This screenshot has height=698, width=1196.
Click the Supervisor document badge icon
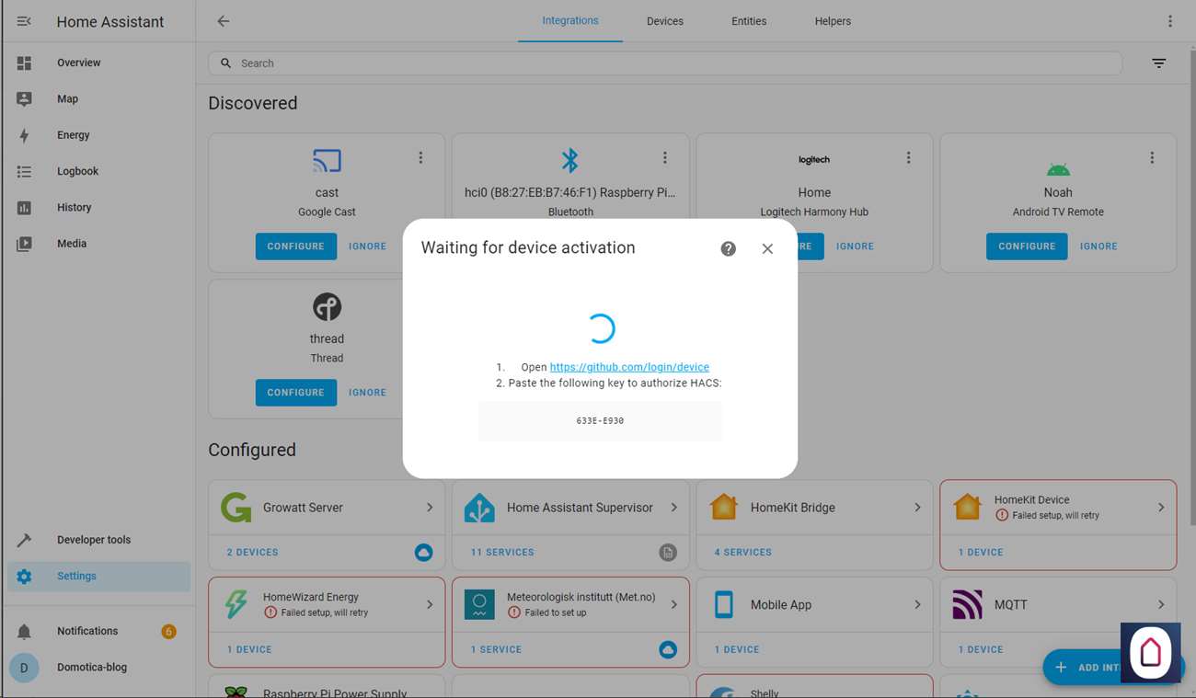(668, 553)
